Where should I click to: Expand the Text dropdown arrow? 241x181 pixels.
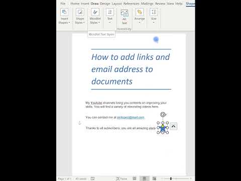110,23
